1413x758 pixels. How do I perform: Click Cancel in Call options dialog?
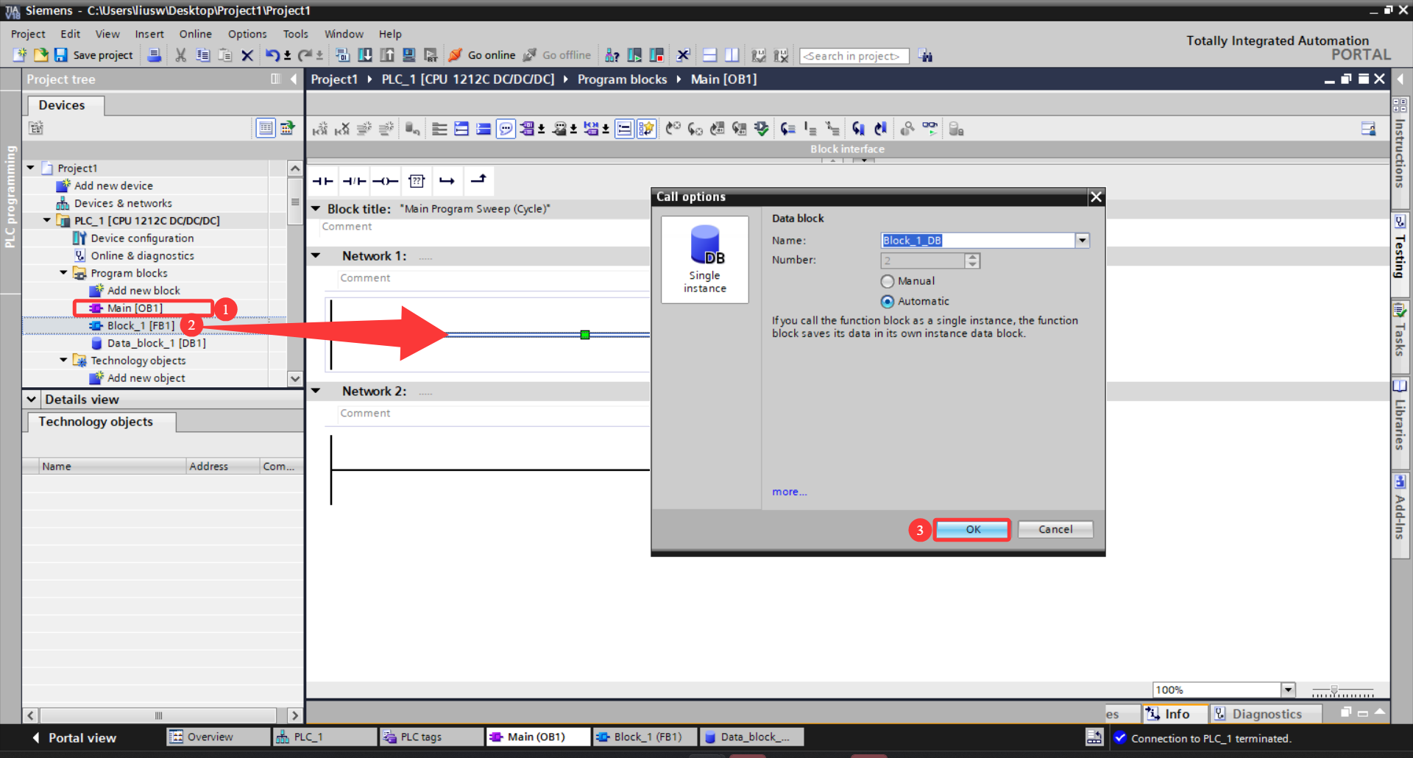click(x=1055, y=530)
